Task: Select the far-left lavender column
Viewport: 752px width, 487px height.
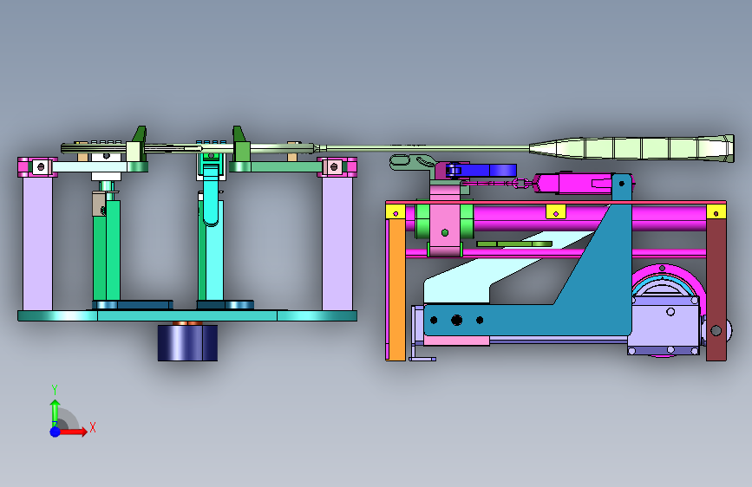Action: (37, 243)
